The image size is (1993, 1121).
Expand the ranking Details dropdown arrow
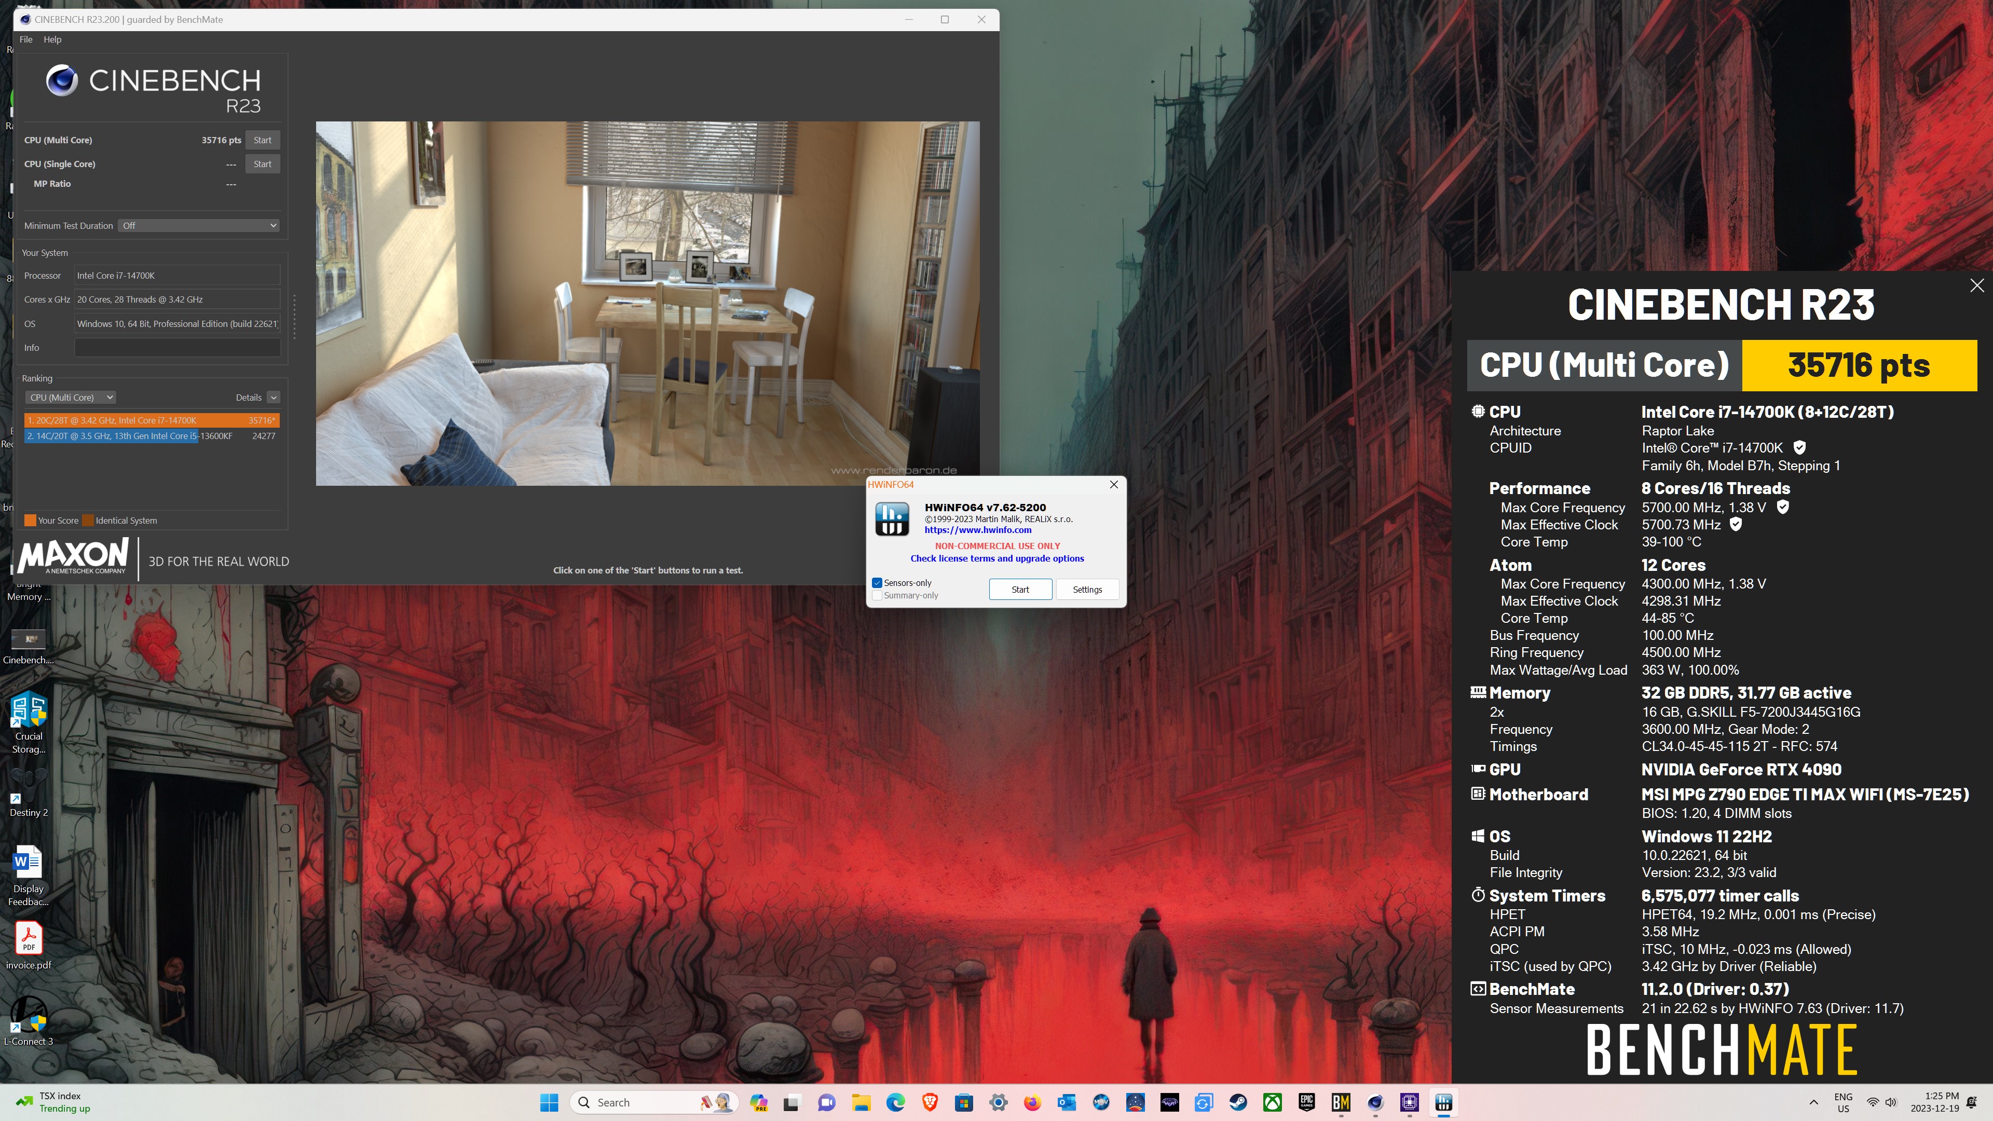[x=273, y=398]
